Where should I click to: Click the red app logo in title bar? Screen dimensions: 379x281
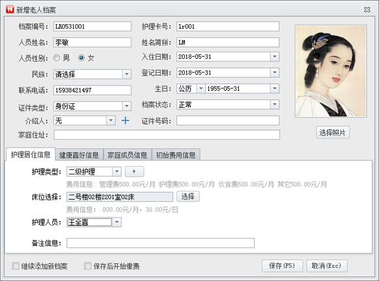[x=10, y=9]
